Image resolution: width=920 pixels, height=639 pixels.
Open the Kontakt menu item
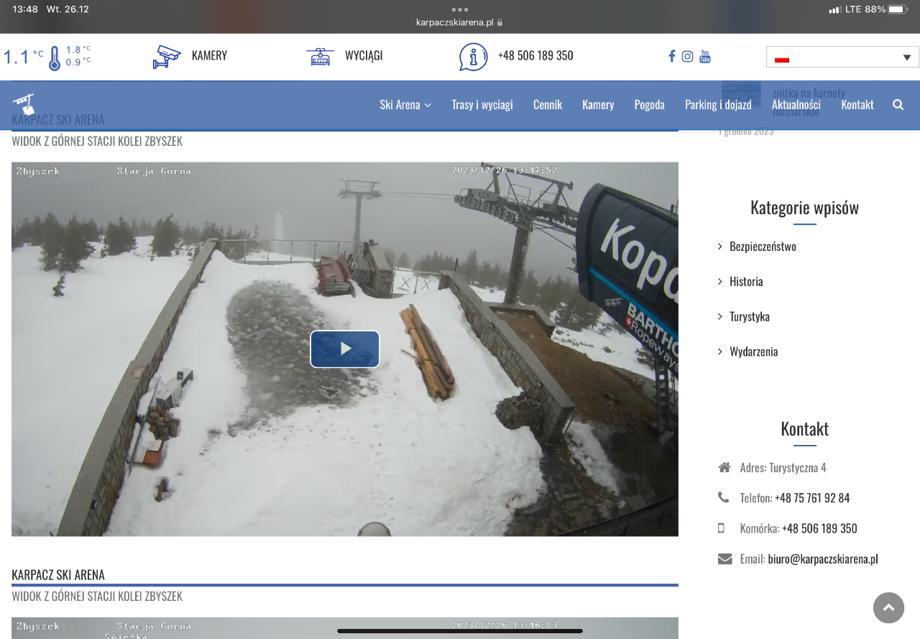pos(857,104)
